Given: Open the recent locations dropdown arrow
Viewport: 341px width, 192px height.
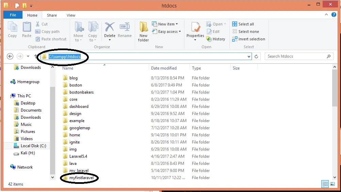Looking at the screenshot, I should pyautogui.click(x=28, y=56).
